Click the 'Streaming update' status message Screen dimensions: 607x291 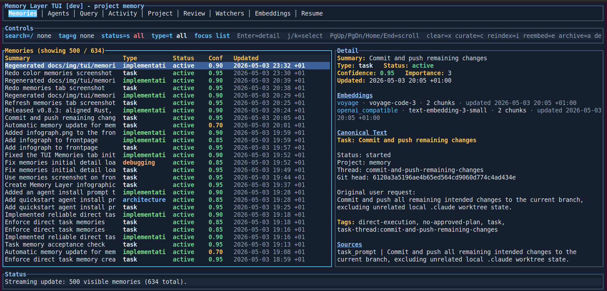[96, 282]
